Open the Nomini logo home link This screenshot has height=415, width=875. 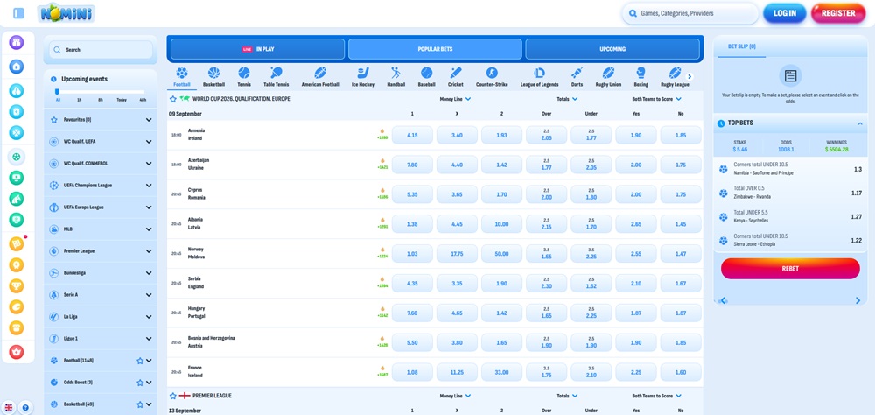pyautogui.click(x=66, y=13)
